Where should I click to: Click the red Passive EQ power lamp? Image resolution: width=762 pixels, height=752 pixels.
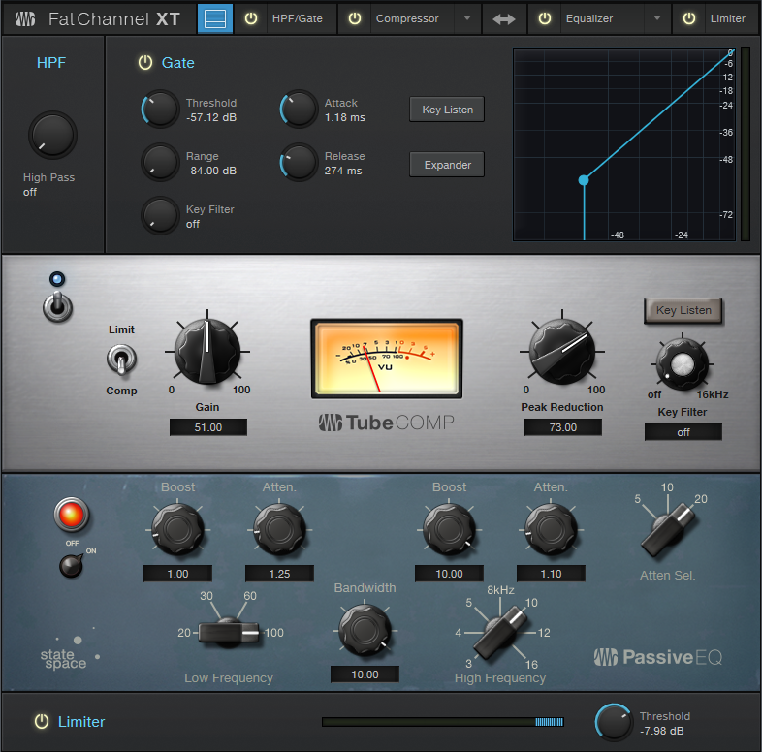click(x=72, y=515)
